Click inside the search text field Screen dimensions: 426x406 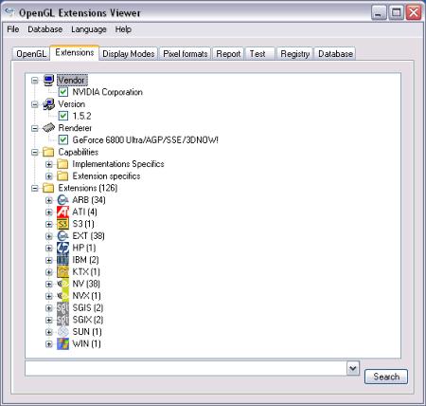coord(186,368)
